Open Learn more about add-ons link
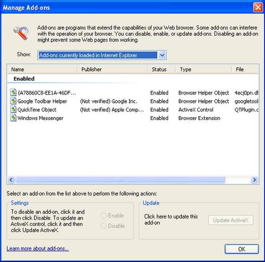The image size is (265, 262). pyautogui.click(x=38, y=248)
